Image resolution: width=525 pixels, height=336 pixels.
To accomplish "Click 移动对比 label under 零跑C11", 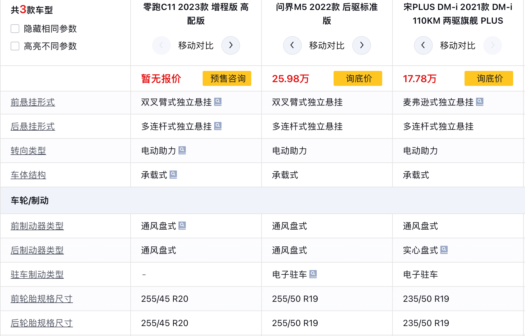I will point(196,46).
